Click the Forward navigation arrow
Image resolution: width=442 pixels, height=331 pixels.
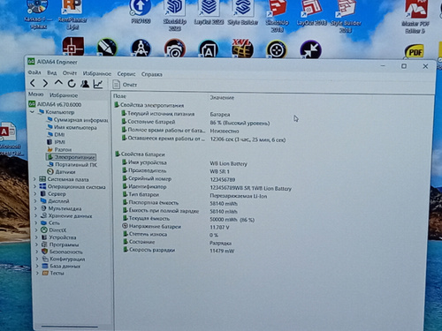pos(45,84)
